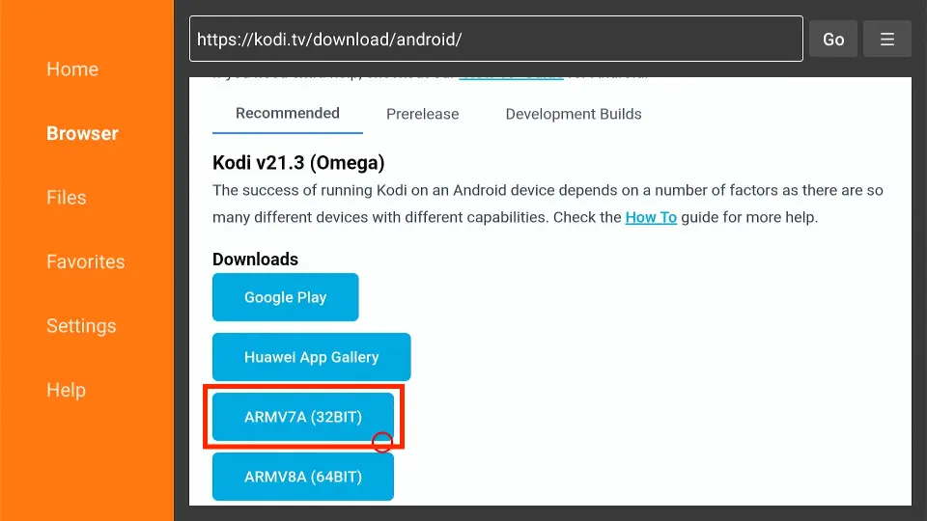
Task: Go to Home in sidebar
Action: tap(72, 69)
